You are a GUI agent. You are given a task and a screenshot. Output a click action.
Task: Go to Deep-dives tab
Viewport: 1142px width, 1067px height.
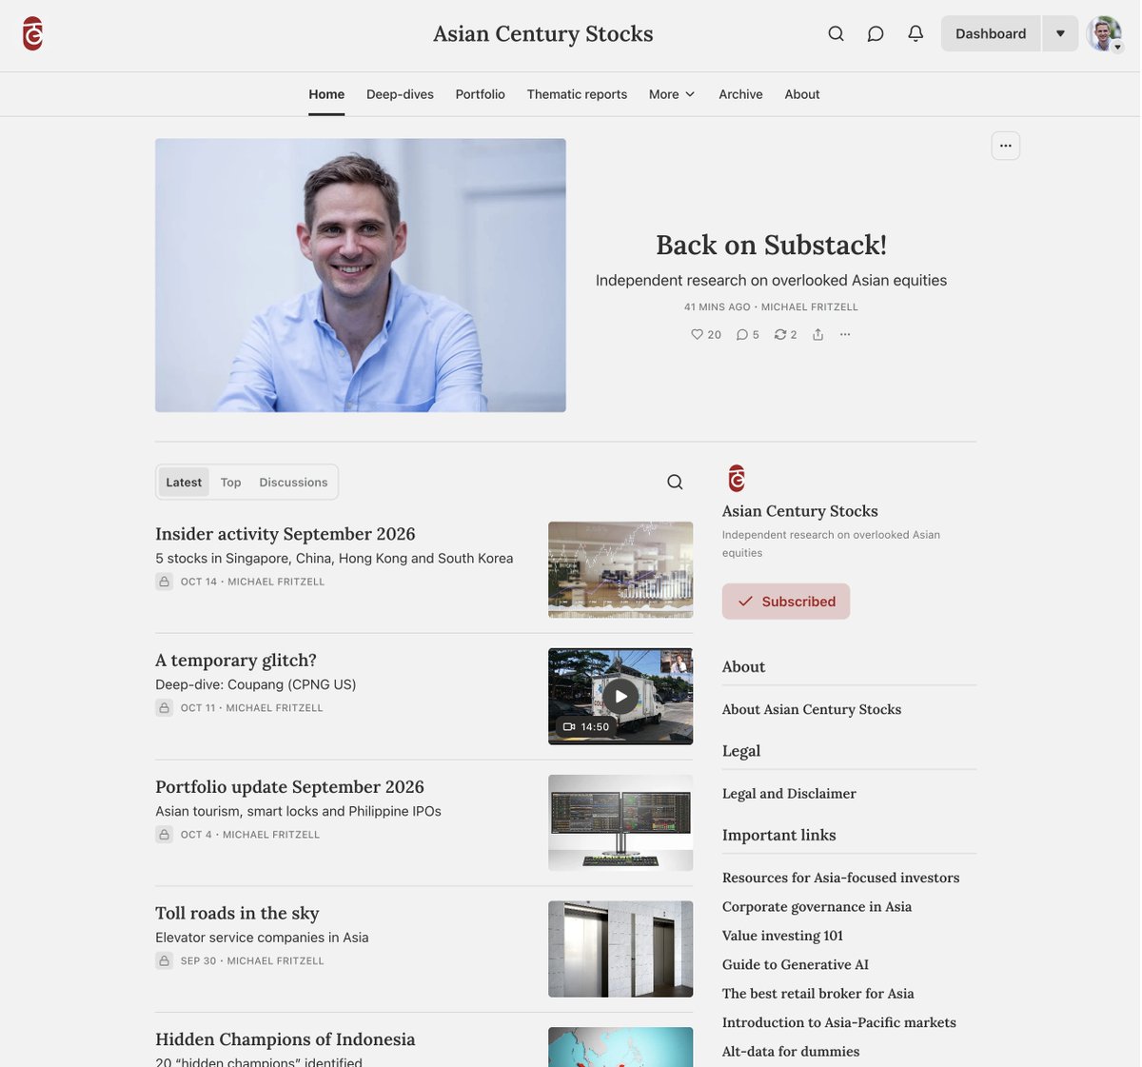[x=400, y=94]
